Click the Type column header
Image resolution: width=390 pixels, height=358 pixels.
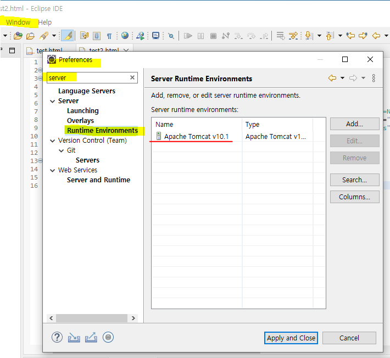277,124
